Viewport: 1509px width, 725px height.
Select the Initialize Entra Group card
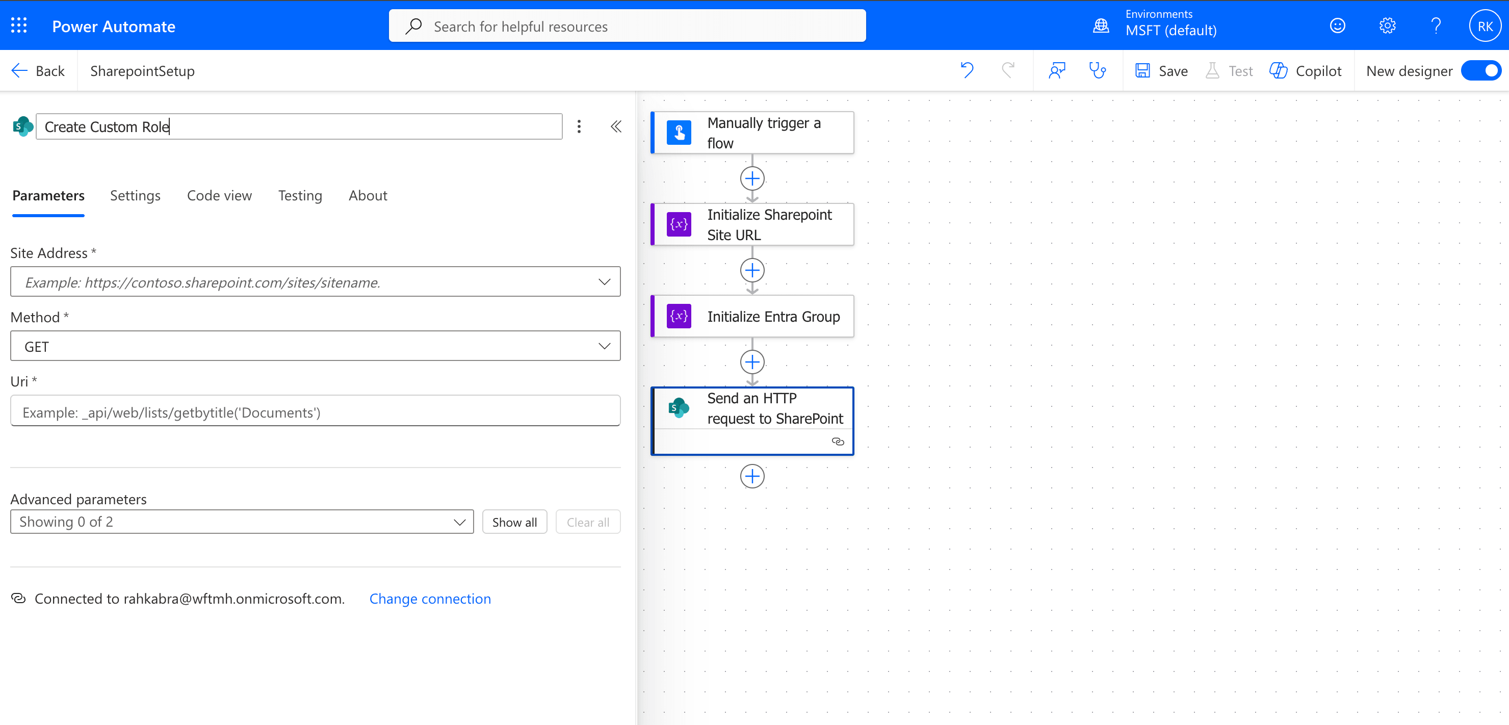[752, 316]
